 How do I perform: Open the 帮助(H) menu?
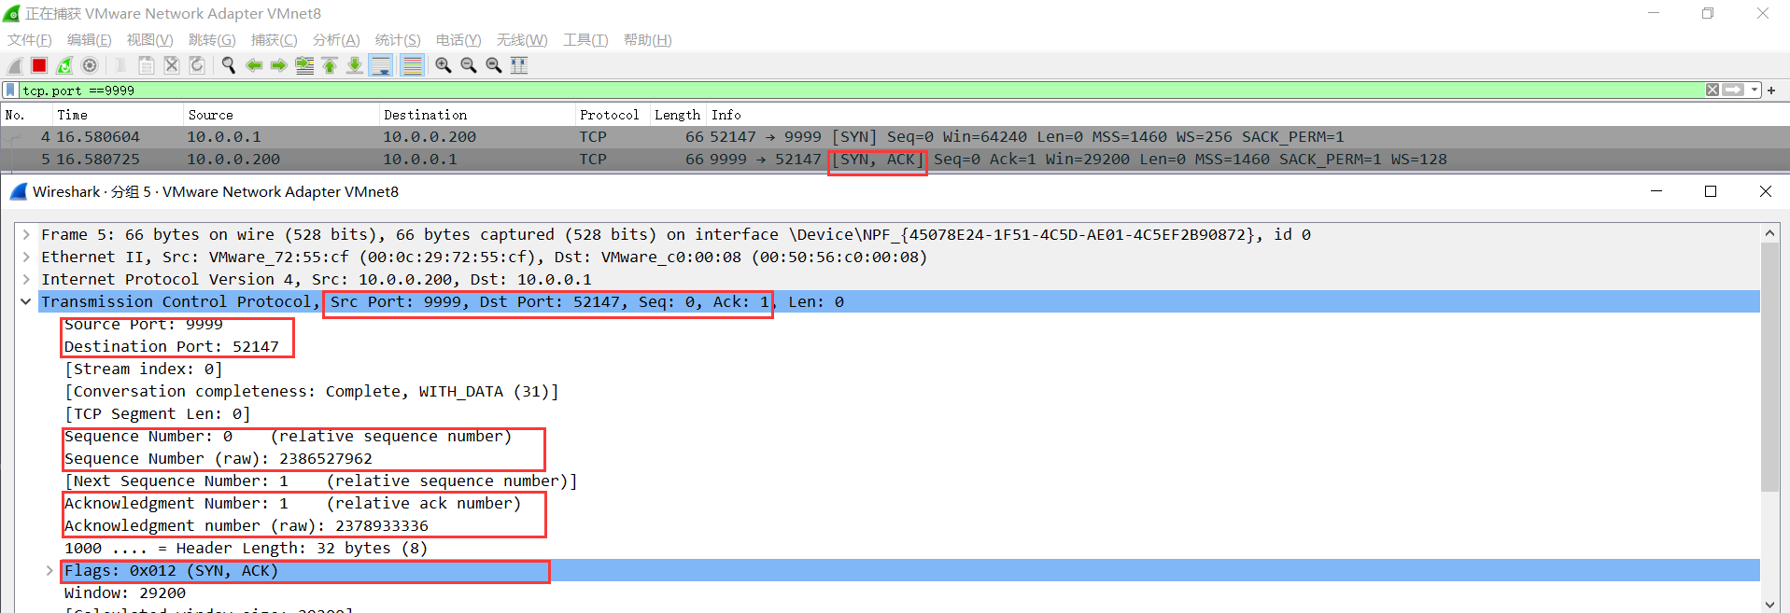pyautogui.click(x=648, y=40)
